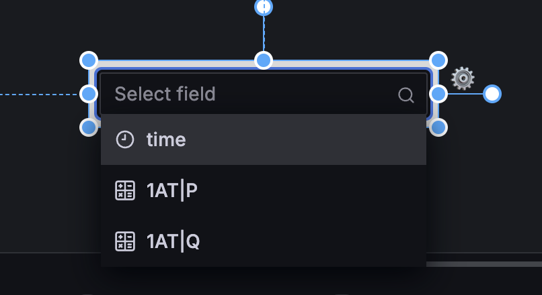The image size is (542, 295).
Task: Click the bottom-left resize handle
Action: (89, 127)
